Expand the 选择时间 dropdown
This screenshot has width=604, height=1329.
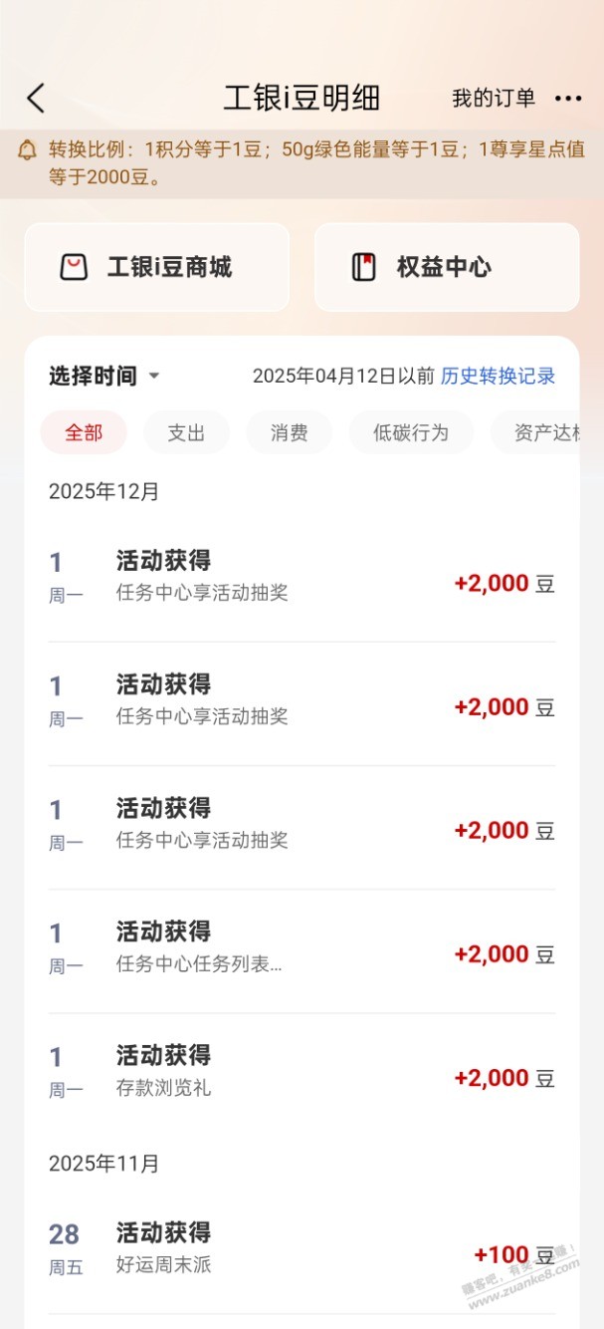point(93,376)
